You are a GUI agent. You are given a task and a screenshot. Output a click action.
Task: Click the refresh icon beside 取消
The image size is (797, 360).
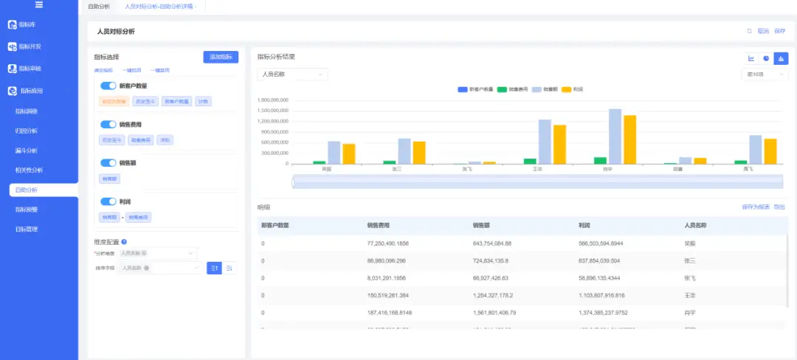click(749, 31)
